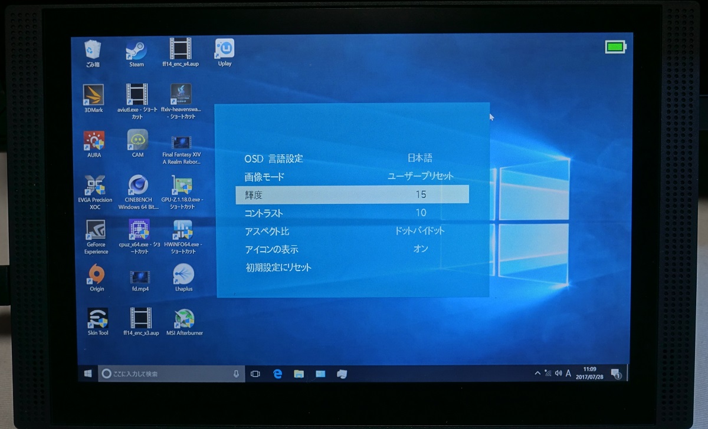
Task: Open the network icon in system tray
Action: 548,373
